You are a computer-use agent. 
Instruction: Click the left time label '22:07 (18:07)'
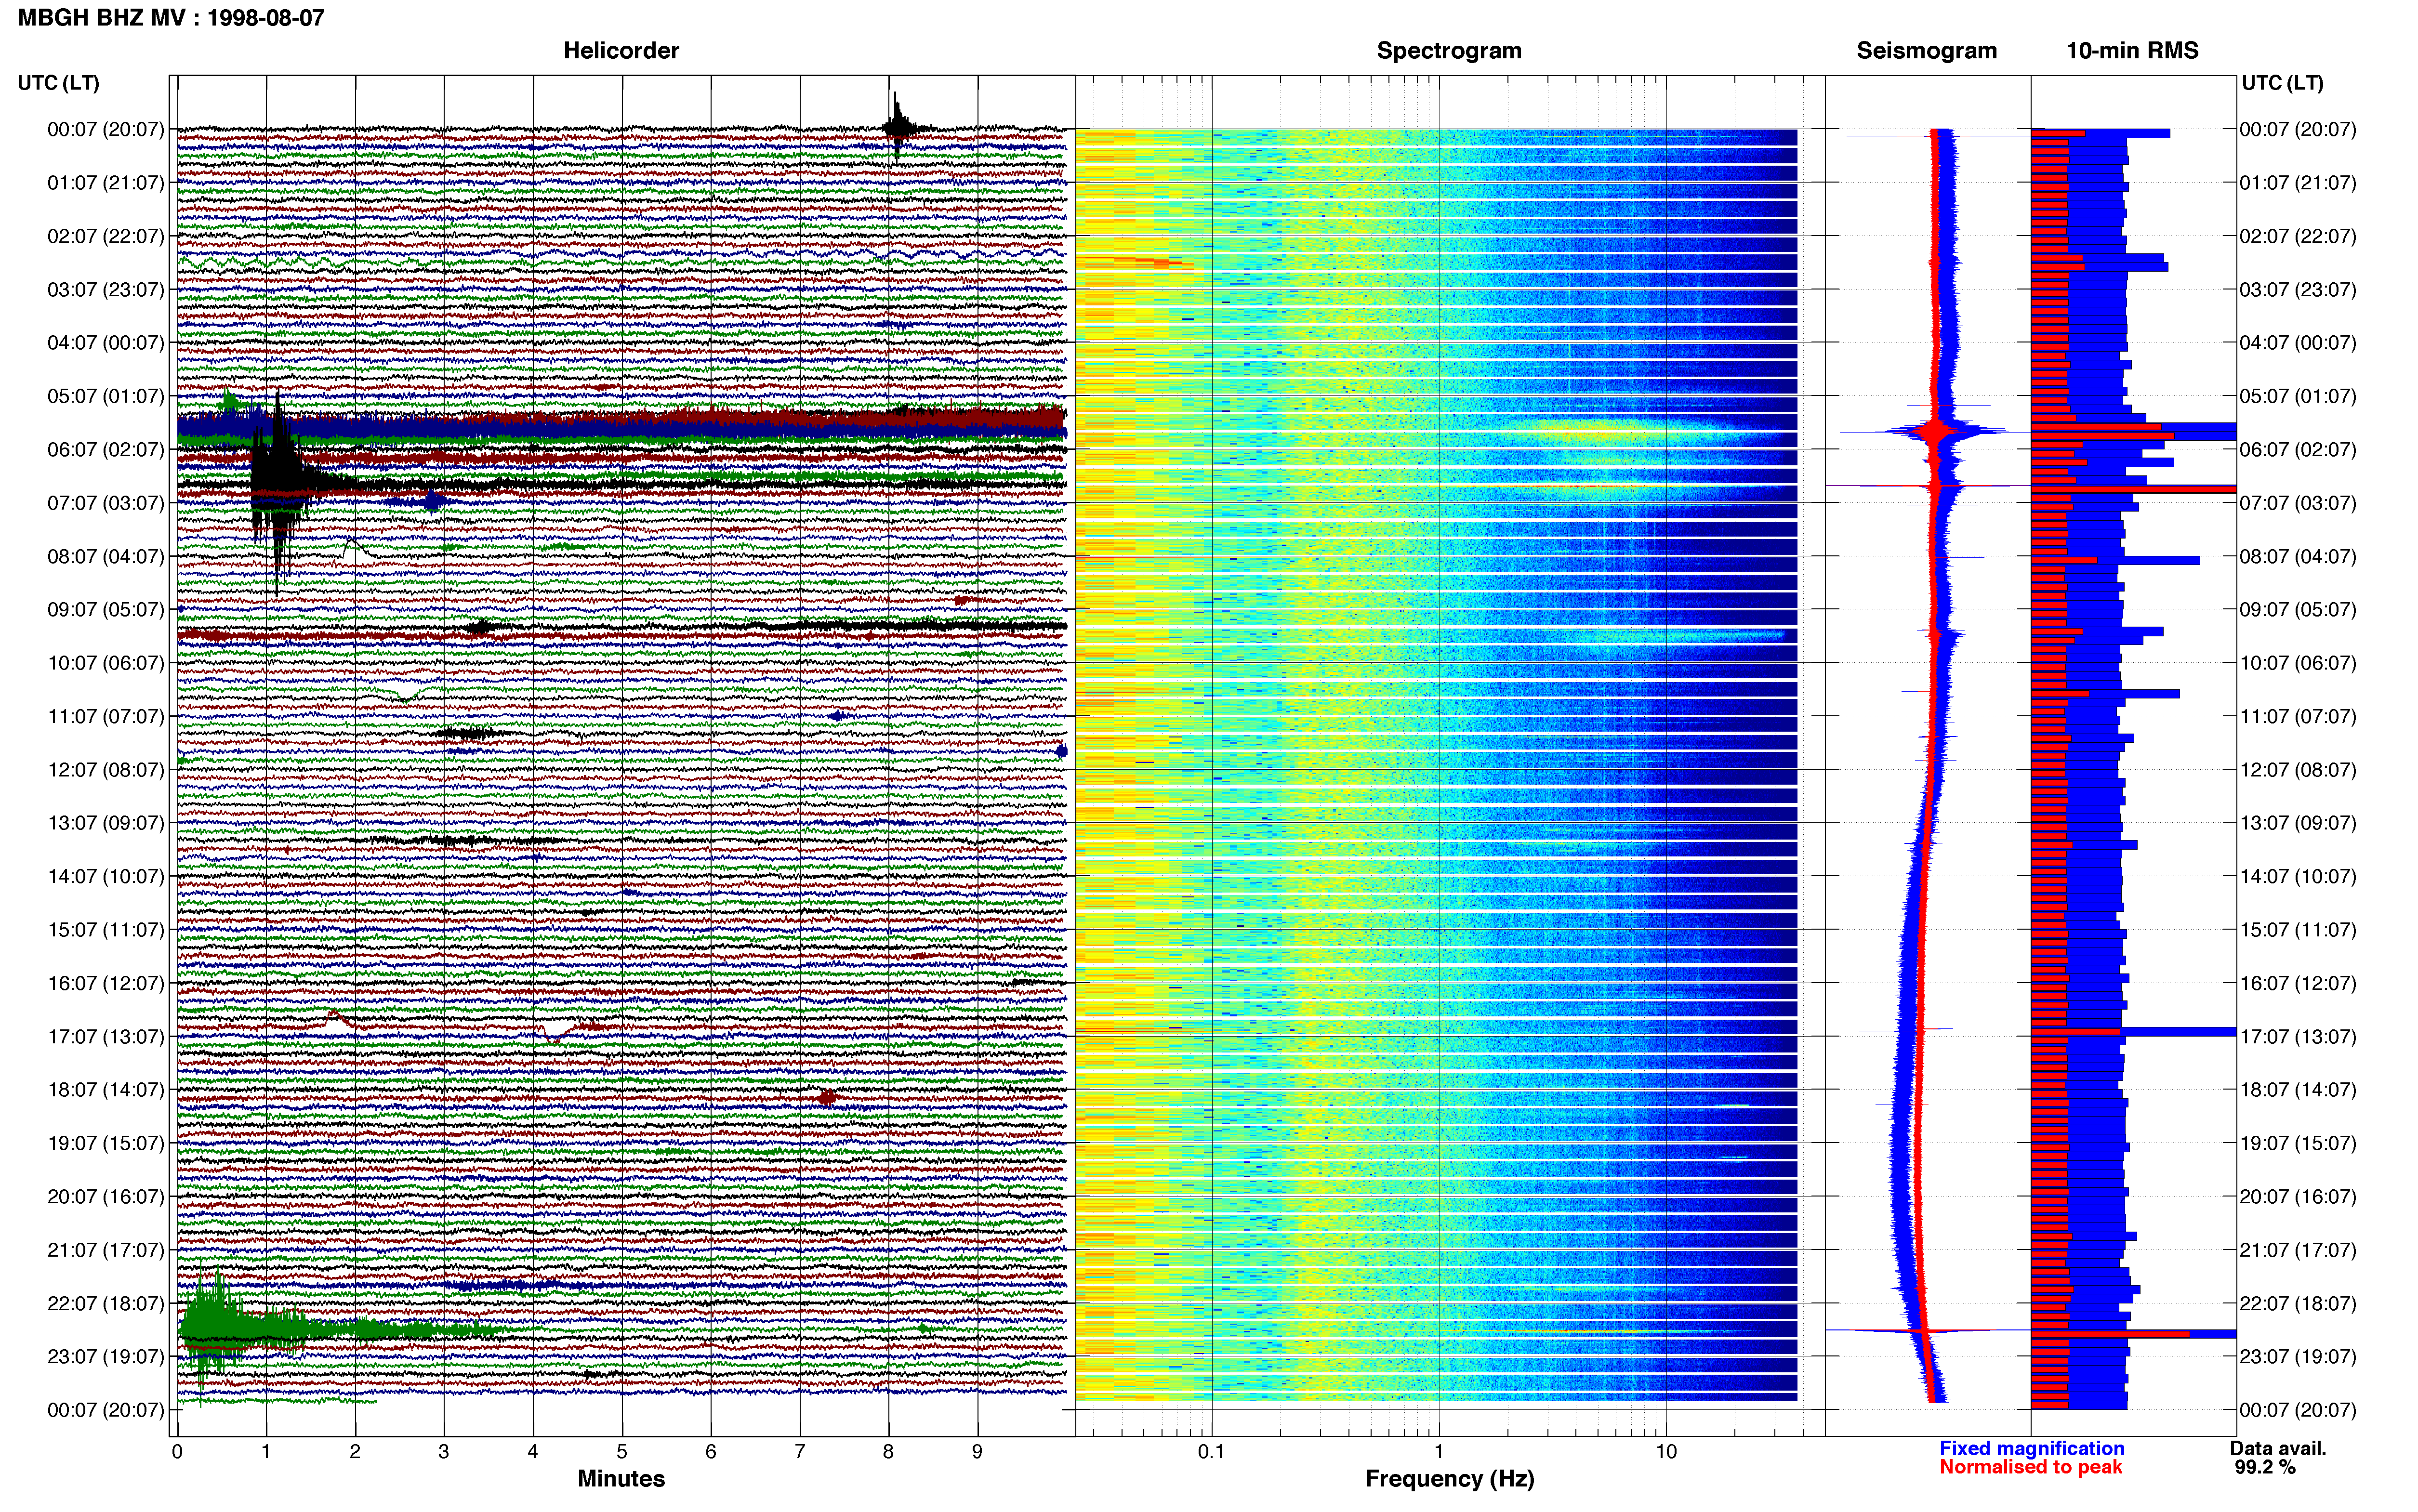coord(106,1303)
